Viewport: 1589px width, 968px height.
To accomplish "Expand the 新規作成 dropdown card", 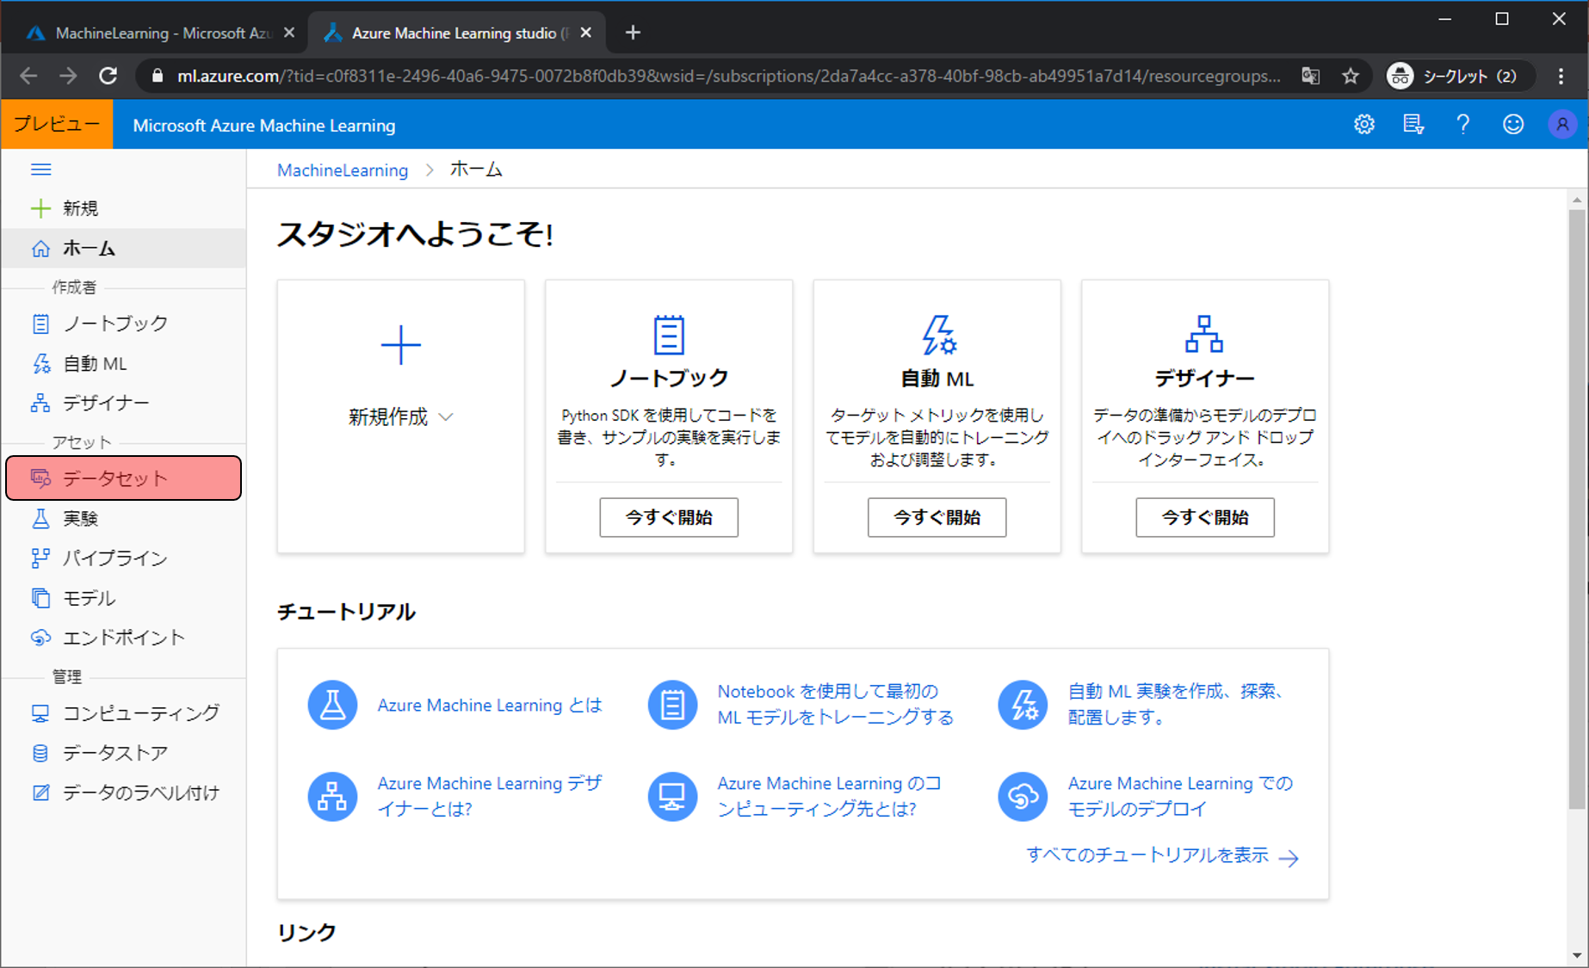I will click(400, 417).
